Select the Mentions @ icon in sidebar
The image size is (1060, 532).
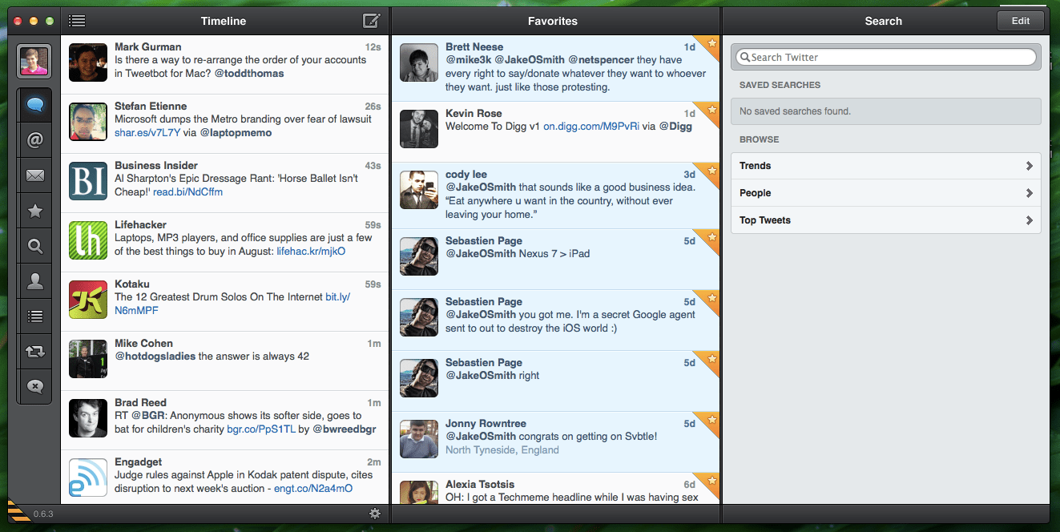[34, 139]
